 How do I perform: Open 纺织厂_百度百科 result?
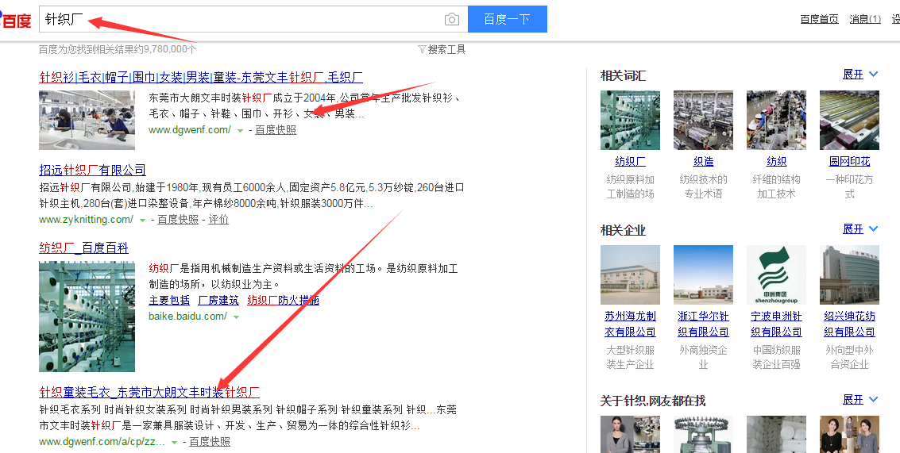[x=84, y=248]
